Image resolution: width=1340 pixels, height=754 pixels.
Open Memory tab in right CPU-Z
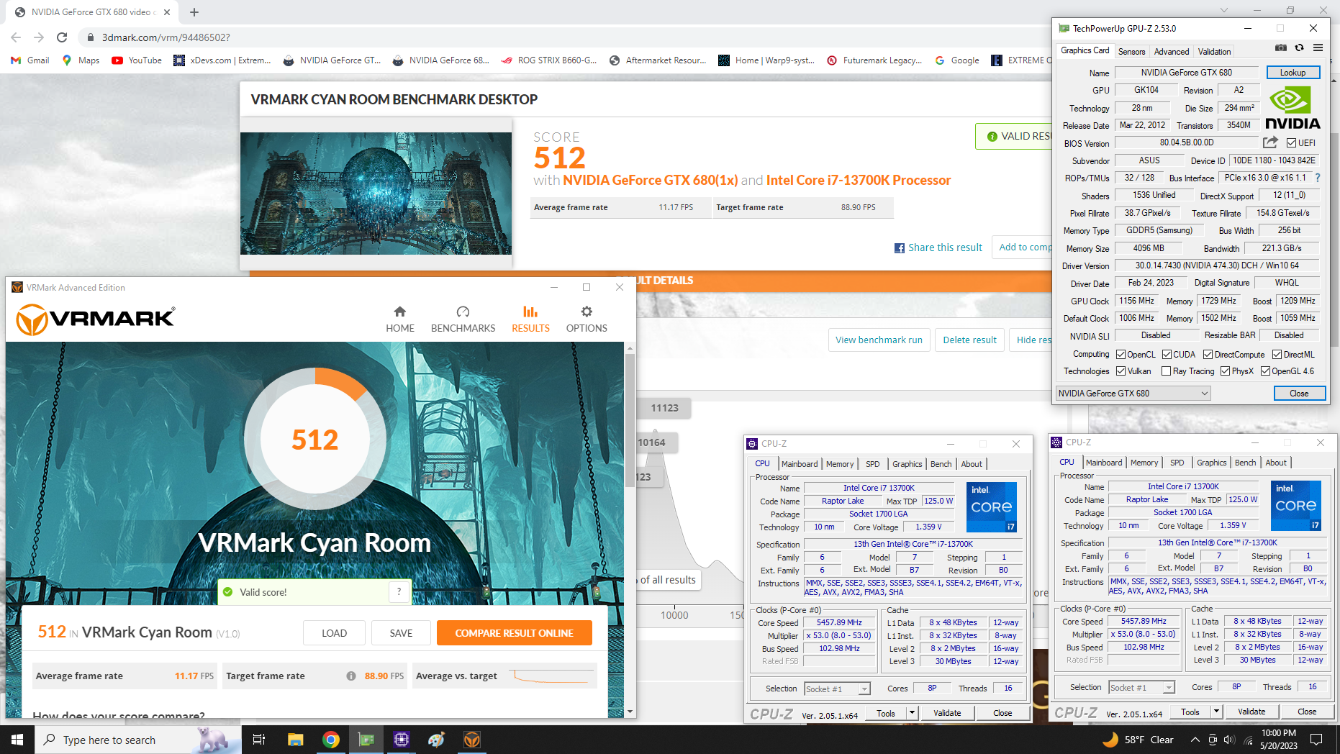(x=1144, y=463)
